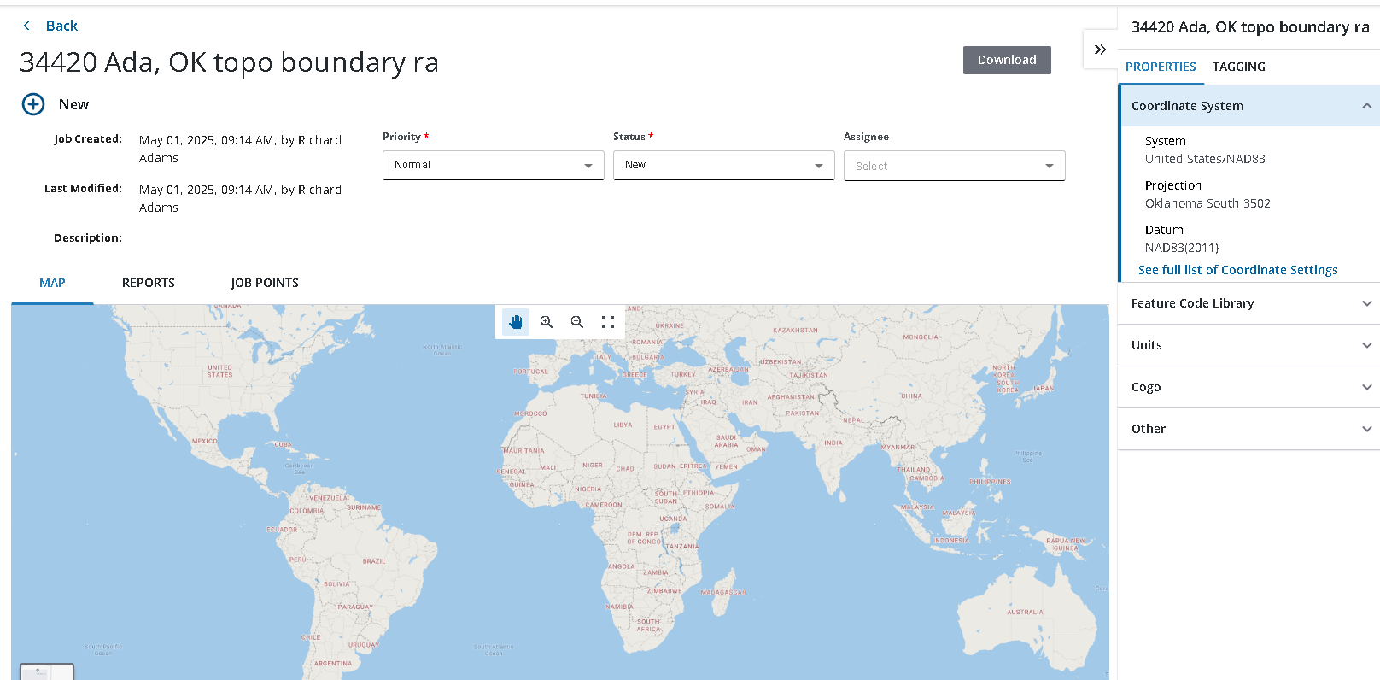Click MONGOLIA label on the map
Screen dimensions: 1380x680
tap(921, 337)
